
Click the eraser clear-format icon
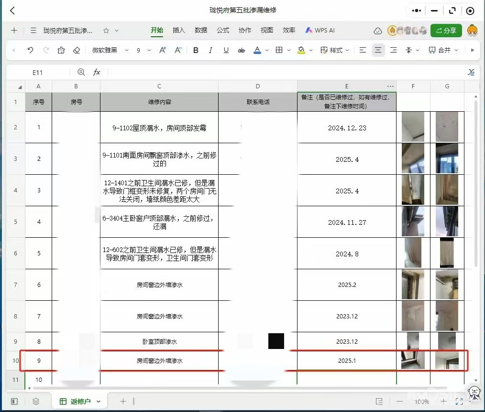click(x=77, y=50)
